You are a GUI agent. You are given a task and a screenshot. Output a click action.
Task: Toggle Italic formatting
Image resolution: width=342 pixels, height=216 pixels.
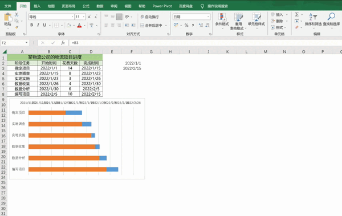coord(38,25)
